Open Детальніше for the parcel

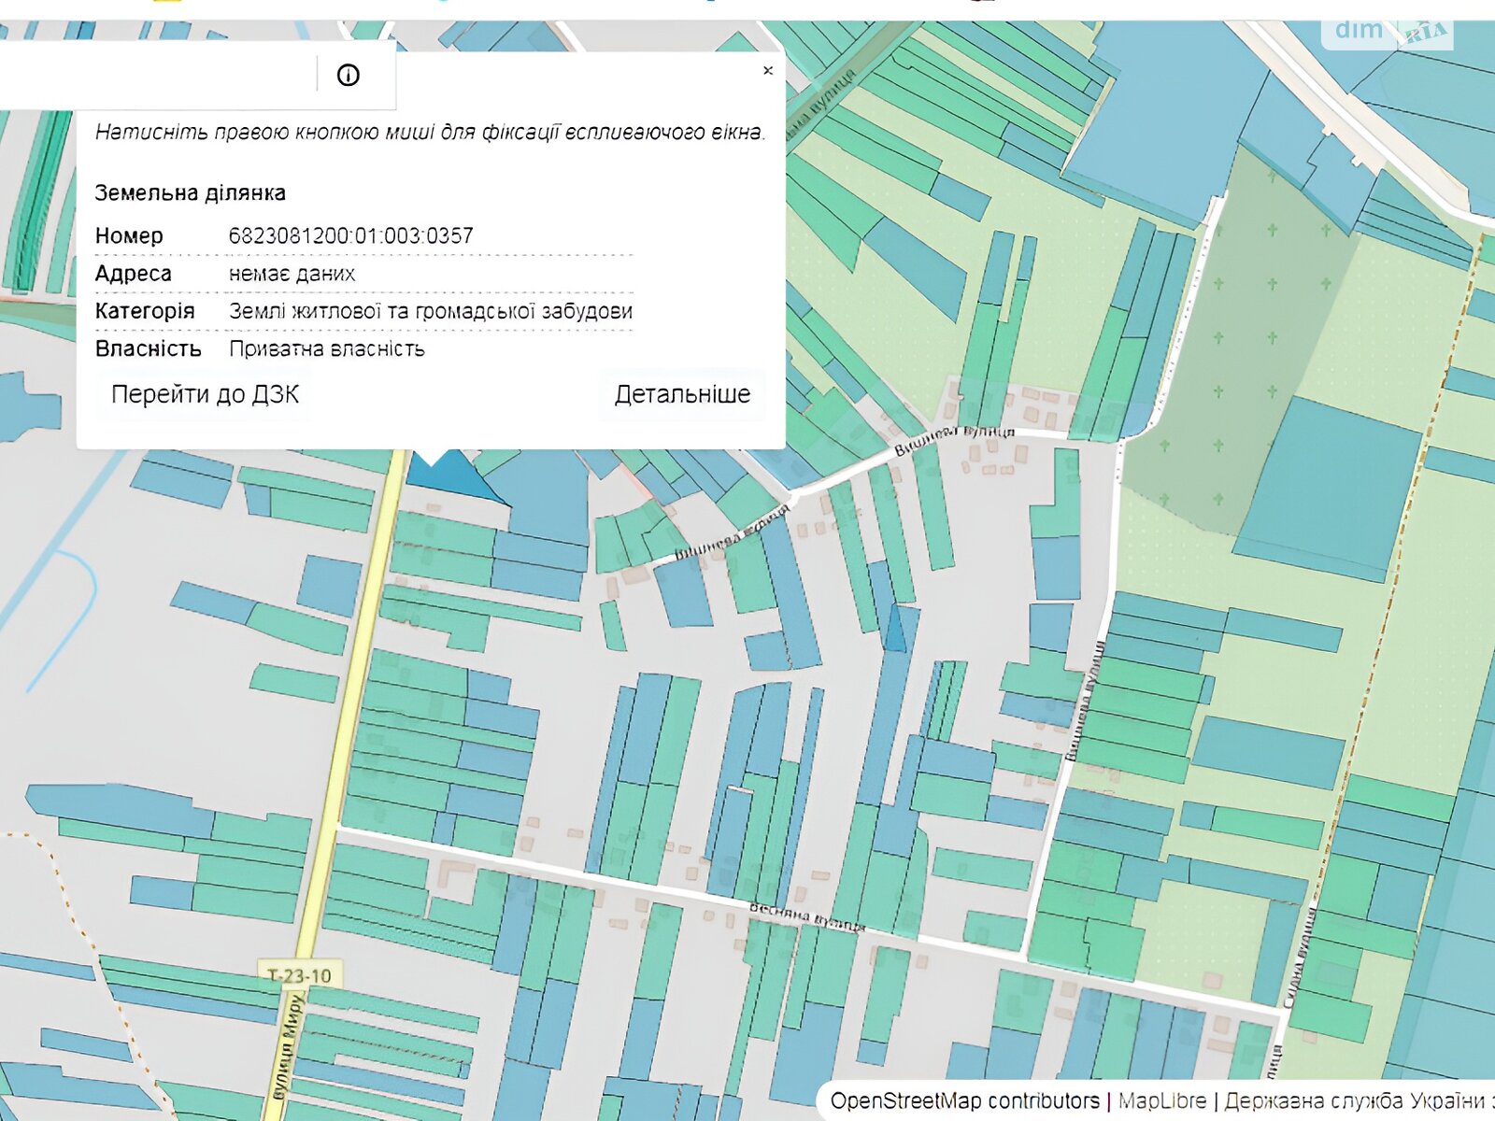pyautogui.click(x=682, y=394)
